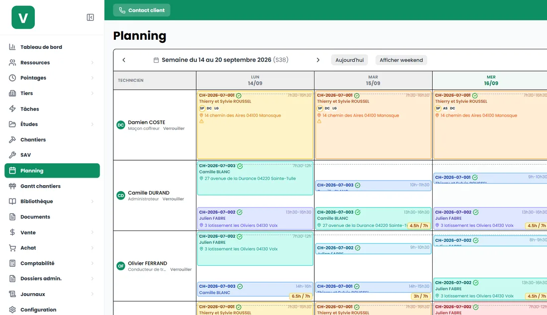Click the Ressources people icon

point(12,63)
